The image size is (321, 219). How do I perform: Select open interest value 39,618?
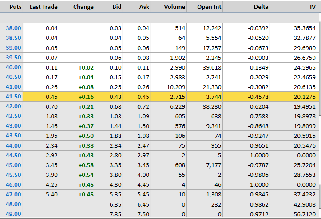[212, 67]
